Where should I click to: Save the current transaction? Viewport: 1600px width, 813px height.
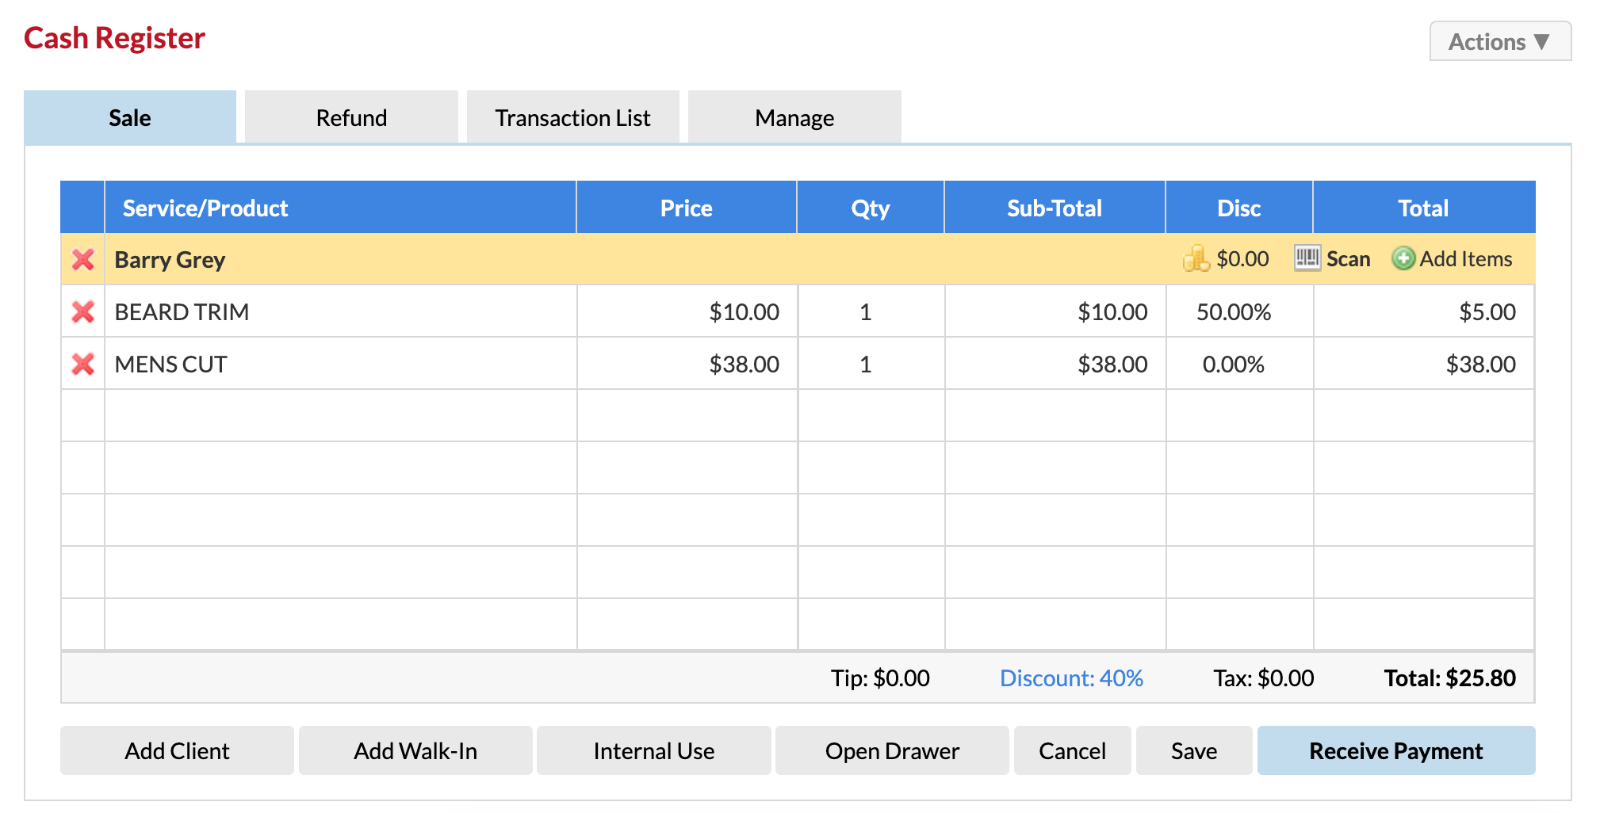point(1194,750)
